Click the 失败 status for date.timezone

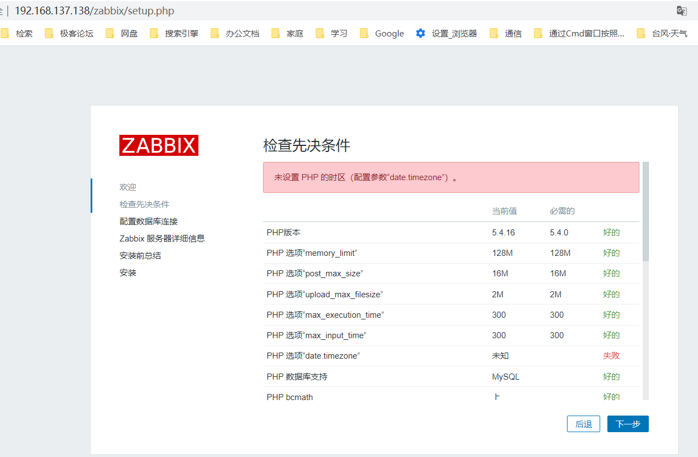[611, 356]
